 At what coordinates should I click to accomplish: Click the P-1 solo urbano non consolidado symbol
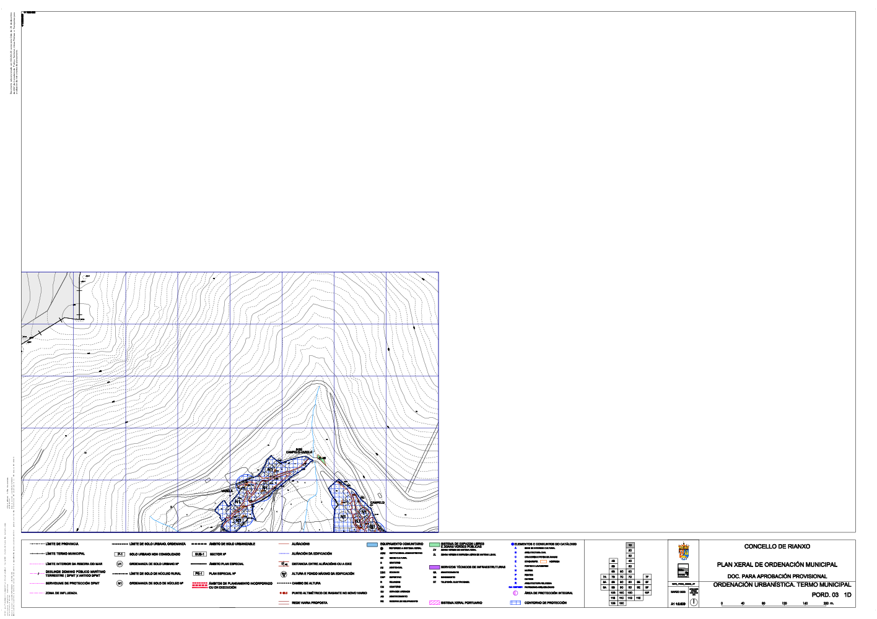point(120,554)
